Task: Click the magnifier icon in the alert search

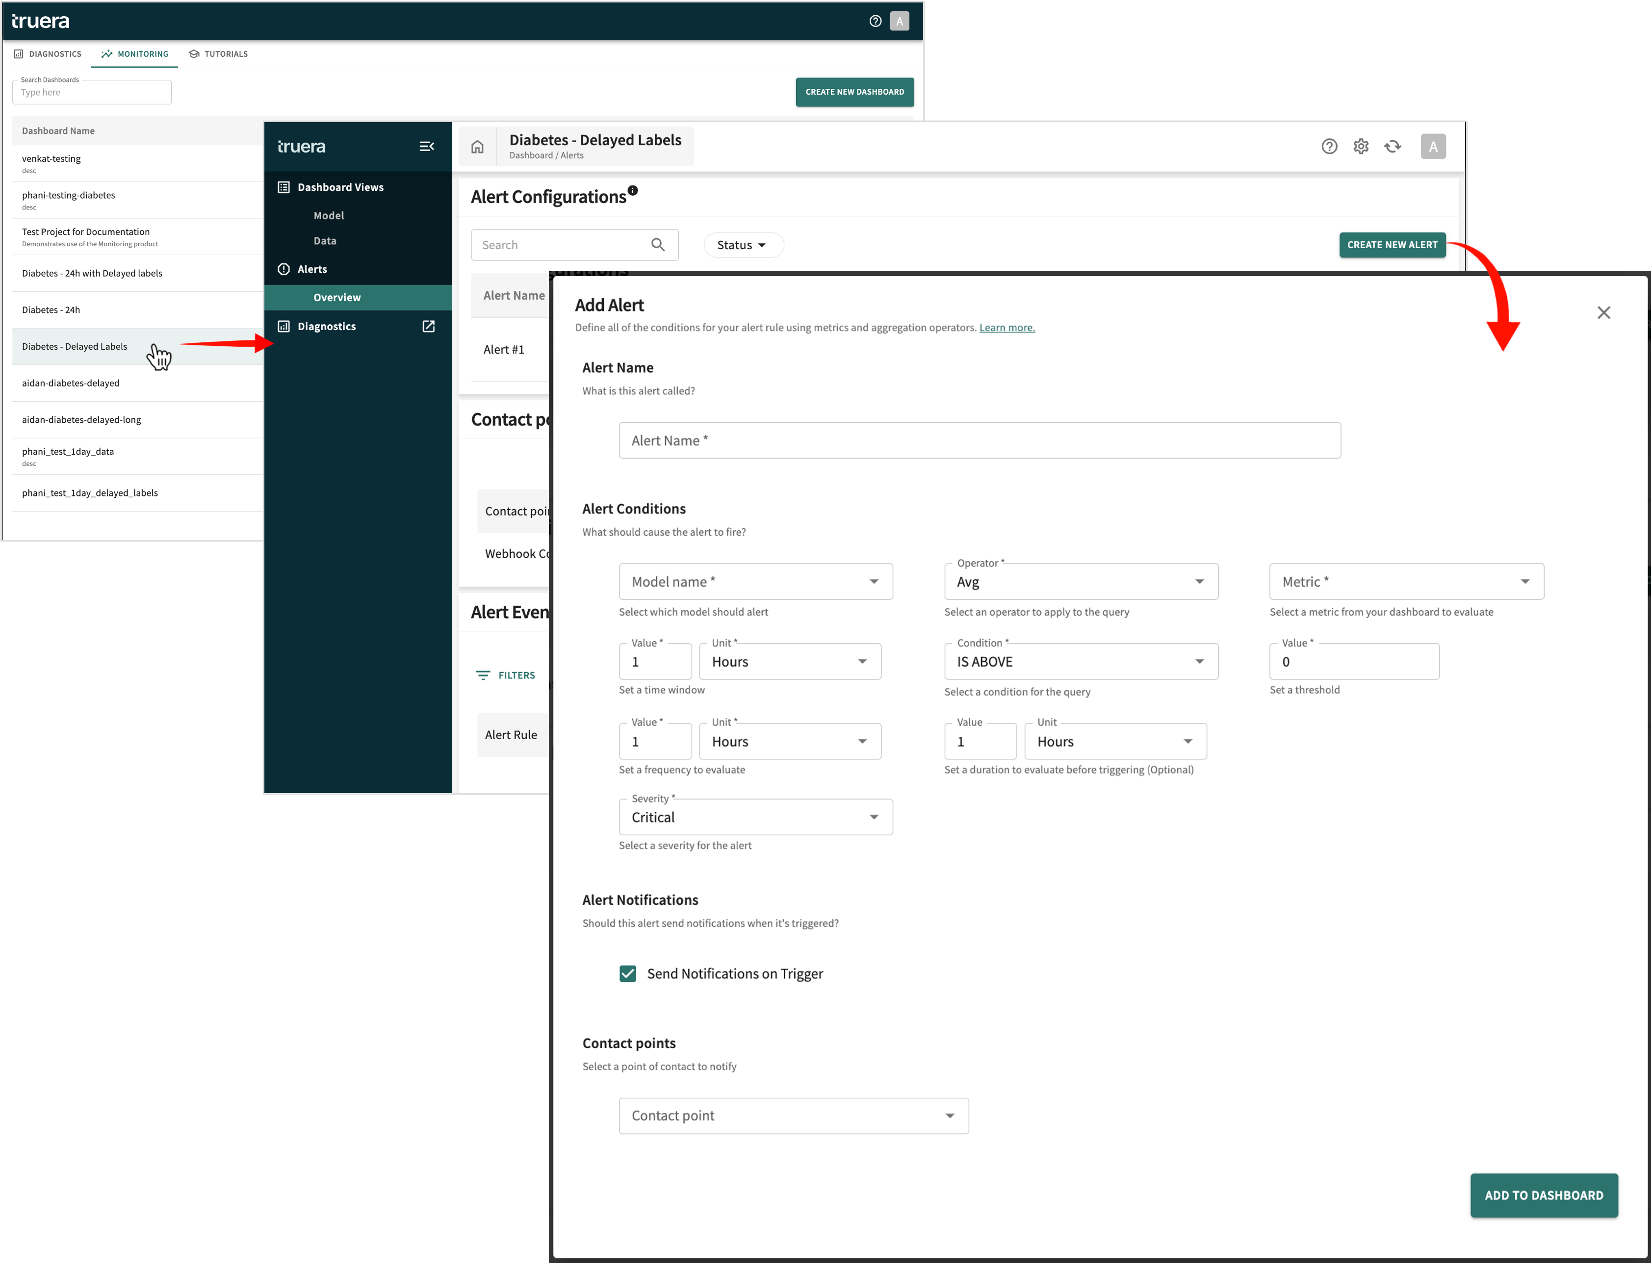Action: (658, 245)
